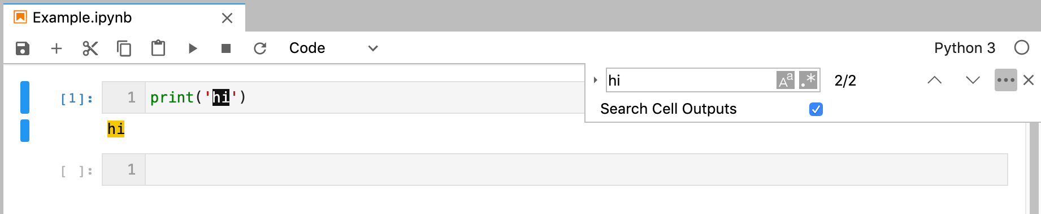Toggle the Search Cell Outputs checkbox
The image size is (1041, 214).
coord(816,109)
